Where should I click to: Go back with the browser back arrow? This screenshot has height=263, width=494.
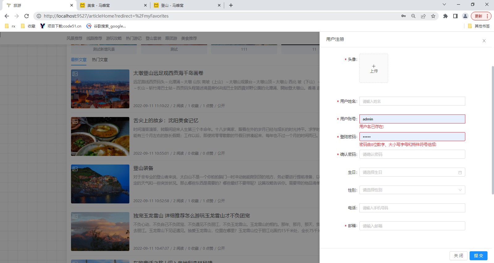(7, 16)
